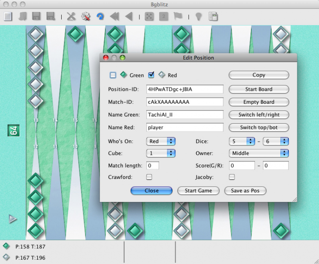
Task: Click the P:167 T:196 status text
Action: pyautogui.click(x=30, y=258)
